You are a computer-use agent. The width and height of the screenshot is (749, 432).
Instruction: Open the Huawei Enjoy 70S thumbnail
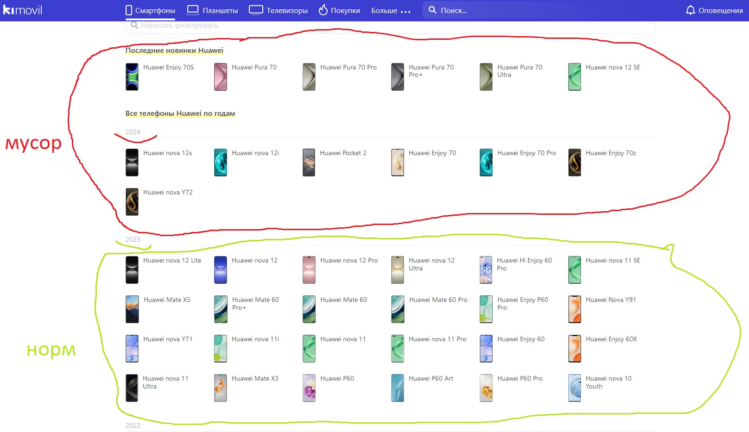pos(132,77)
